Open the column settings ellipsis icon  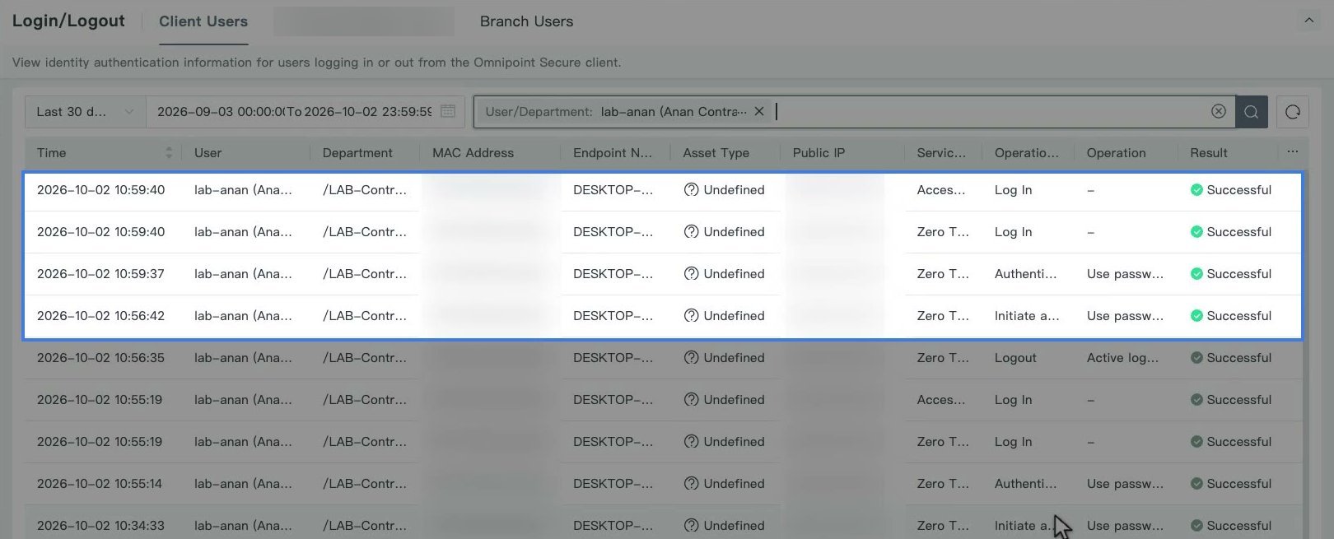[x=1293, y=152]
